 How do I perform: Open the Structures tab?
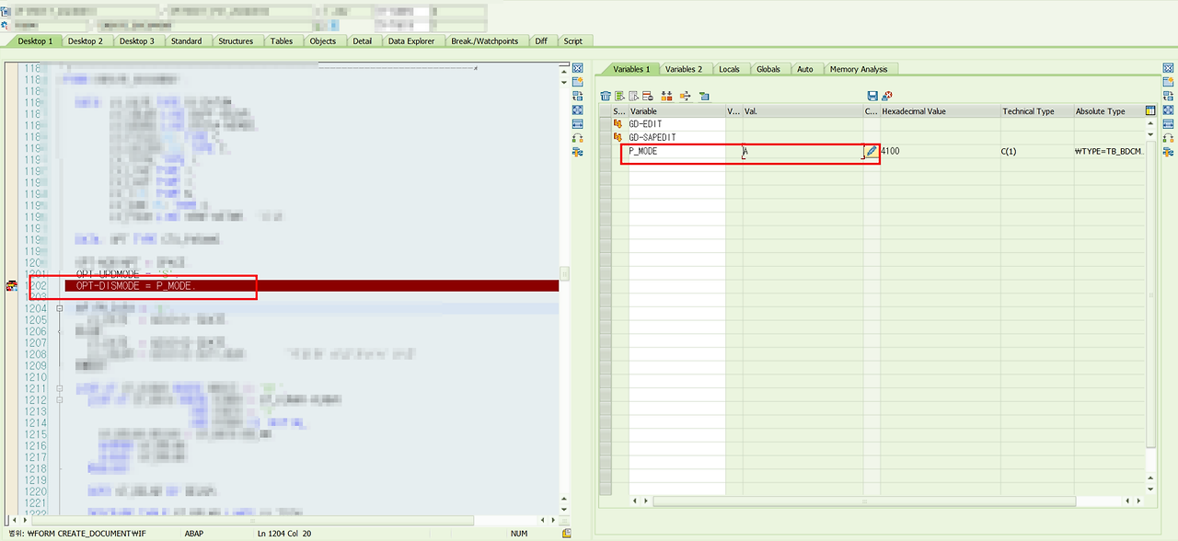point(236,41)
